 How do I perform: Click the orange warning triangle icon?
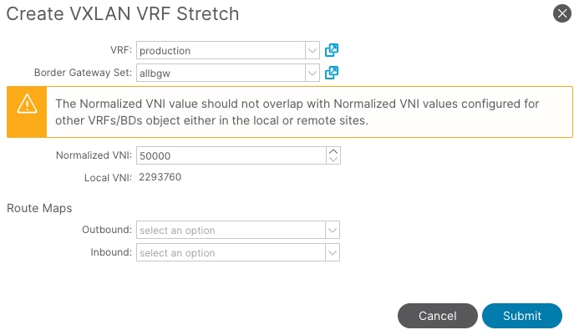click(27, 104)
